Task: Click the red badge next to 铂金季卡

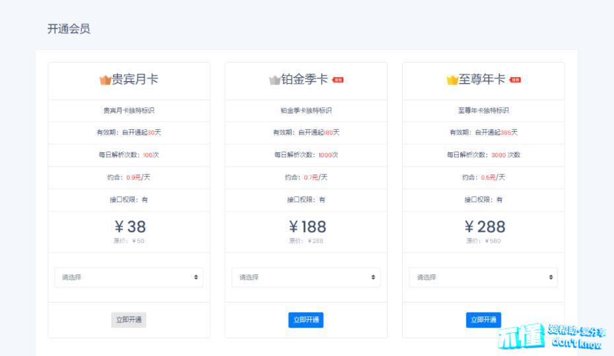Action: [338, 80]
